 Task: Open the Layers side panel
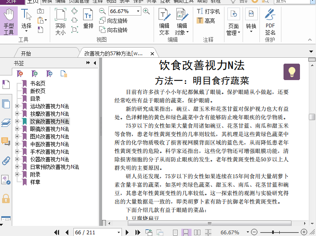pyautogui.click(x=6, y=123)
